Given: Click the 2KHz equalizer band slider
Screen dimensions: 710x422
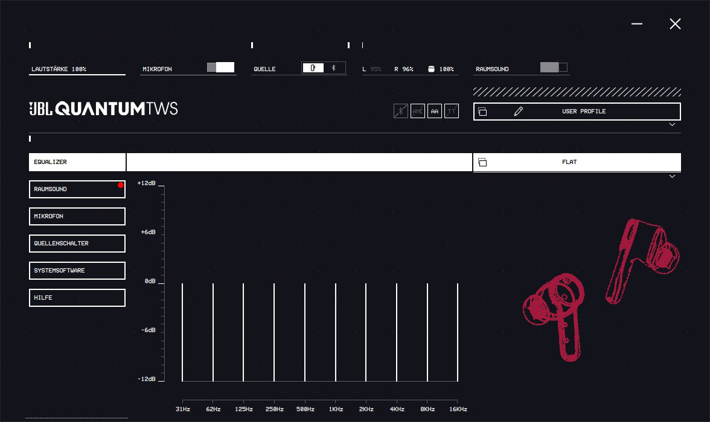Looking at the screenshot, I should click(366, 332).
